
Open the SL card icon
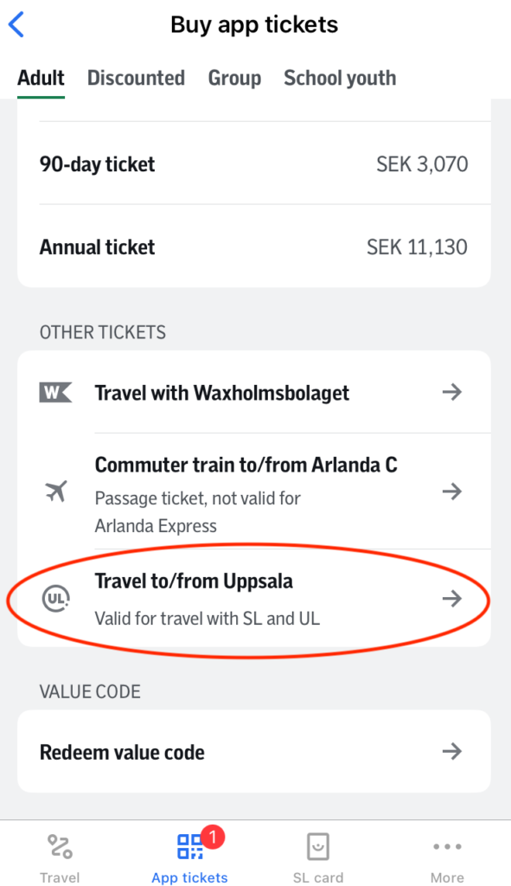pos(318,846)
